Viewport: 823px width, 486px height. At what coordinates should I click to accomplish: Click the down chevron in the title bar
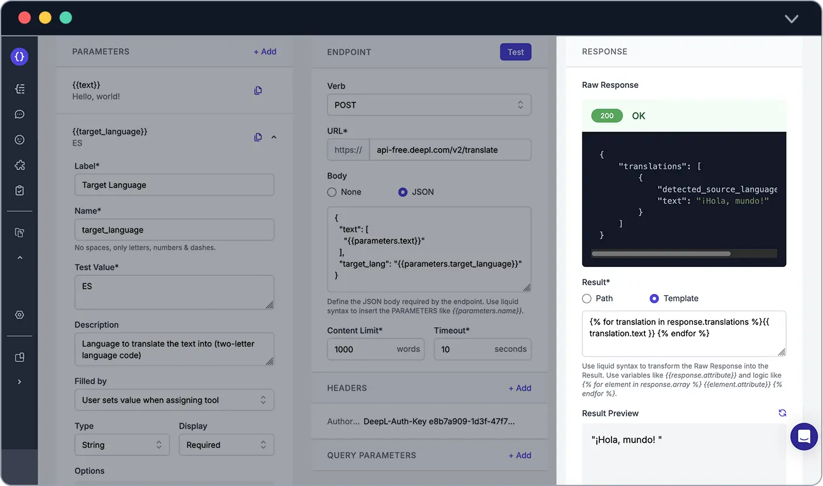(x=791, y=19)
